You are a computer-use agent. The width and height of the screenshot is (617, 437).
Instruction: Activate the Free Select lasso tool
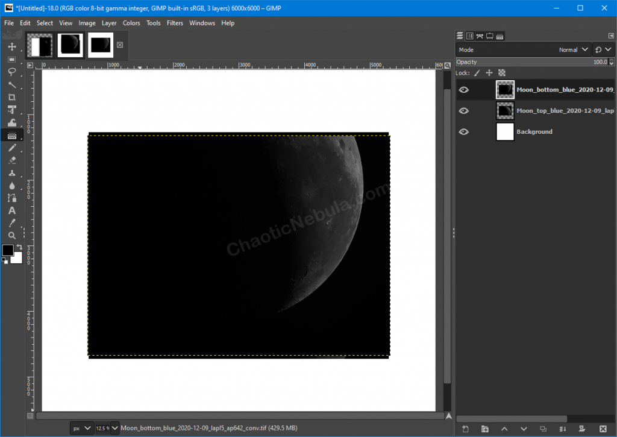12,72
